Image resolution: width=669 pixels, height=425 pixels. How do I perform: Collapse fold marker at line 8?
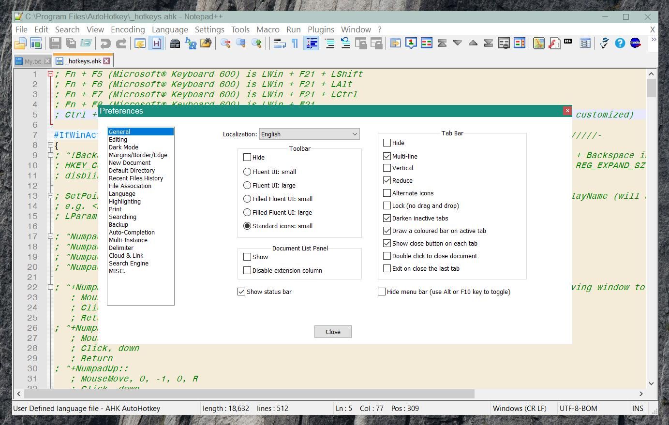pyautogui.click(x=50, y=145)
